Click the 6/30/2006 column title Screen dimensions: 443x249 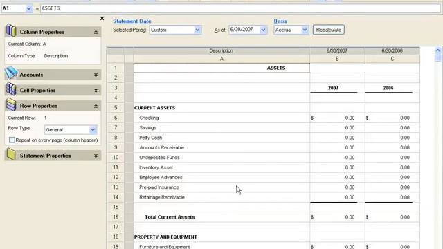392,50
